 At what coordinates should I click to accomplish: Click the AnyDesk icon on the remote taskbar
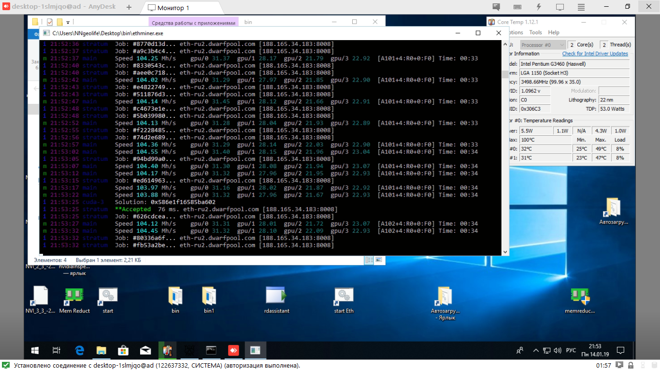coord(233,350)
